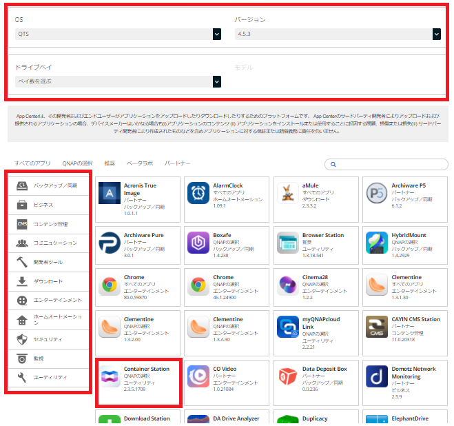Viewport: 454px width, 426px height.
Task: Select the 監視 camera category icon
Action: (x=22, y=358)
